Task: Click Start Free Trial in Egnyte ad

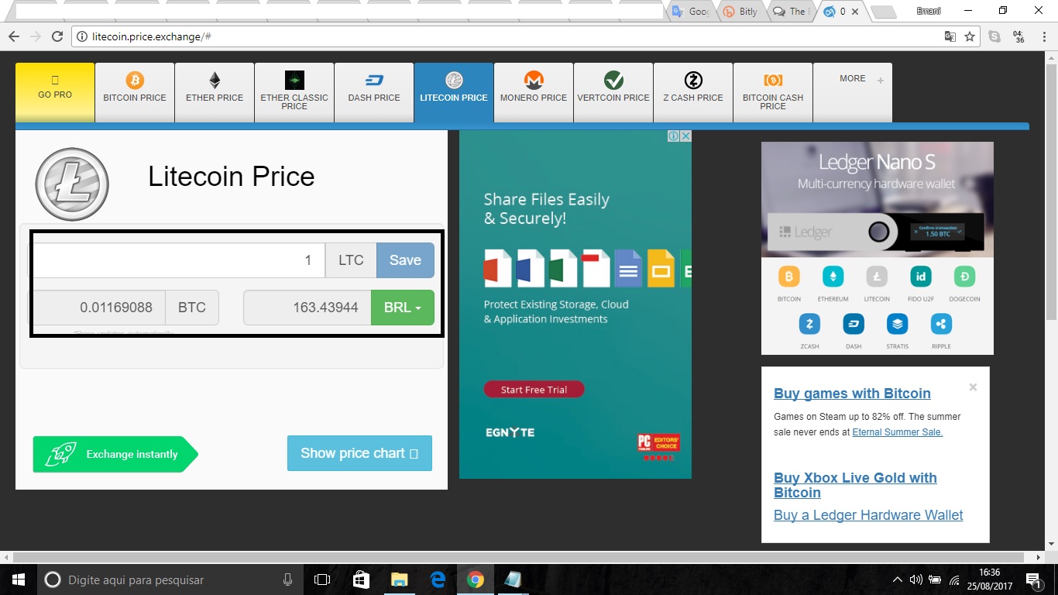Action: pos(534,390)
